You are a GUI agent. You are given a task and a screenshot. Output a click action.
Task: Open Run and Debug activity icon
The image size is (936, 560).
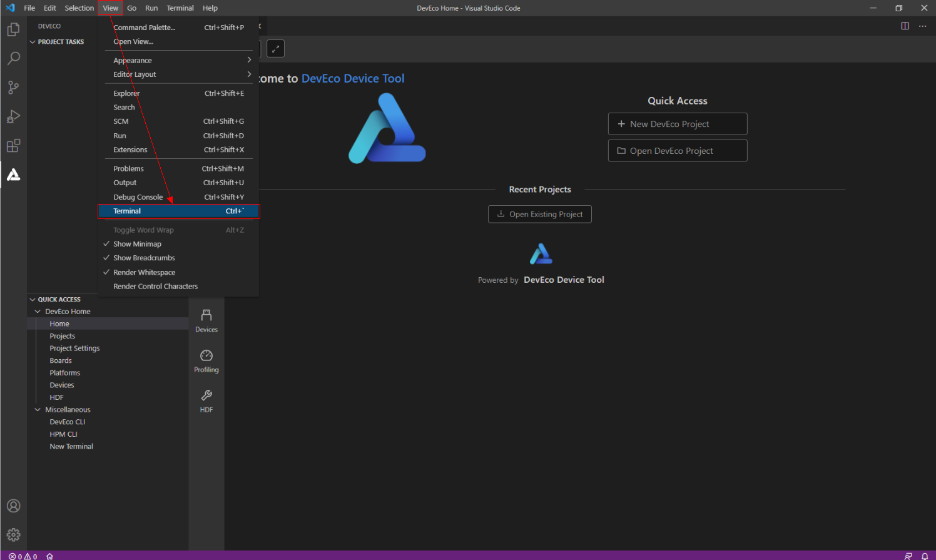coord(13,116)
